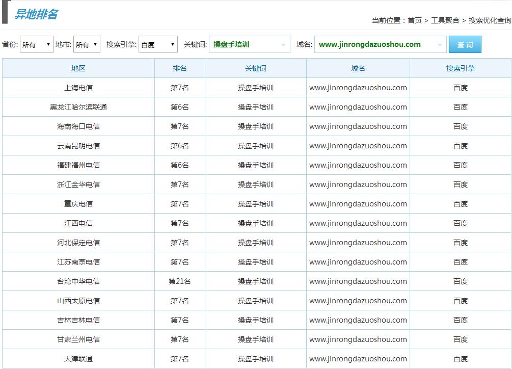Select the 上海电信 region cell

(x=78, y=88)
